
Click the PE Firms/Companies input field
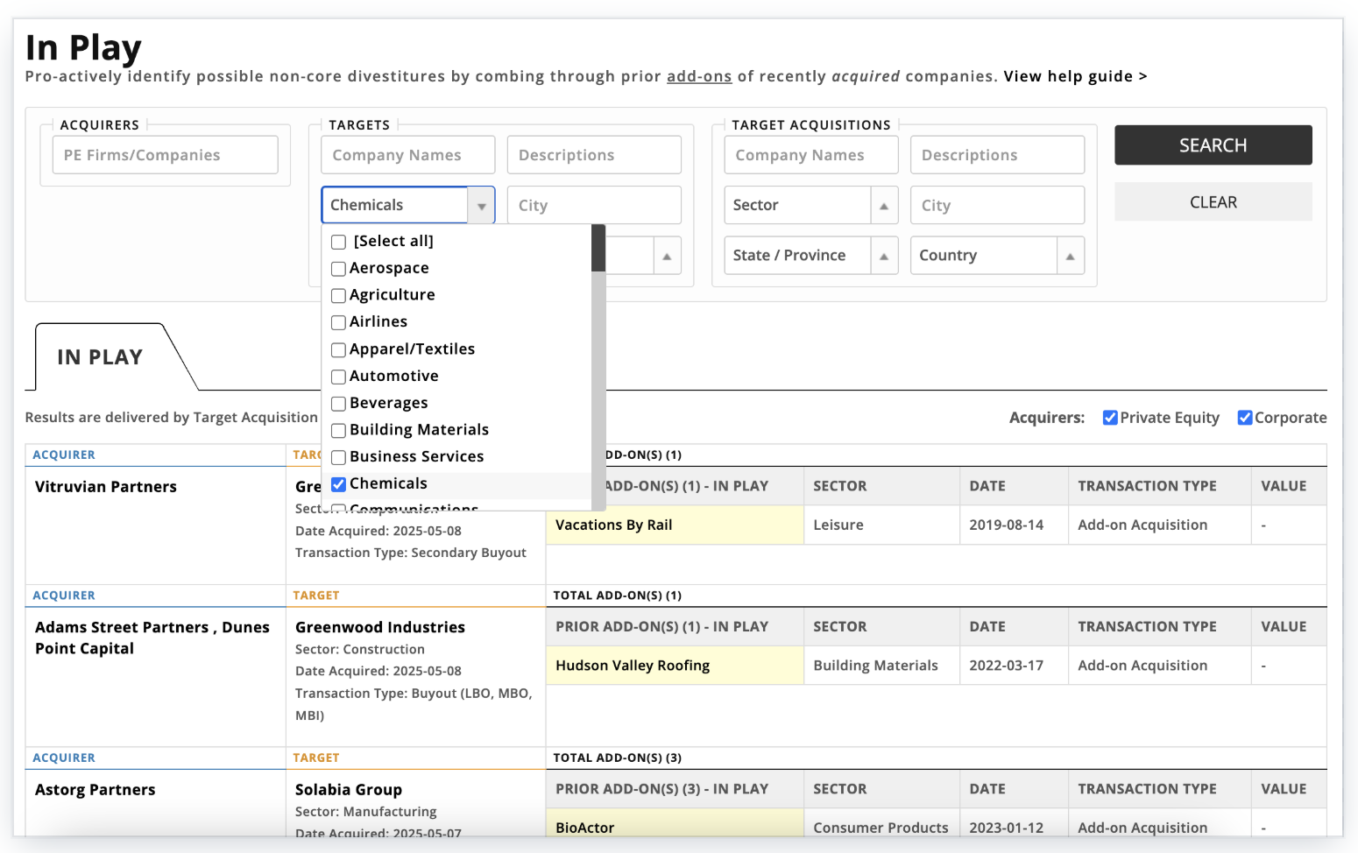point(165,155)
